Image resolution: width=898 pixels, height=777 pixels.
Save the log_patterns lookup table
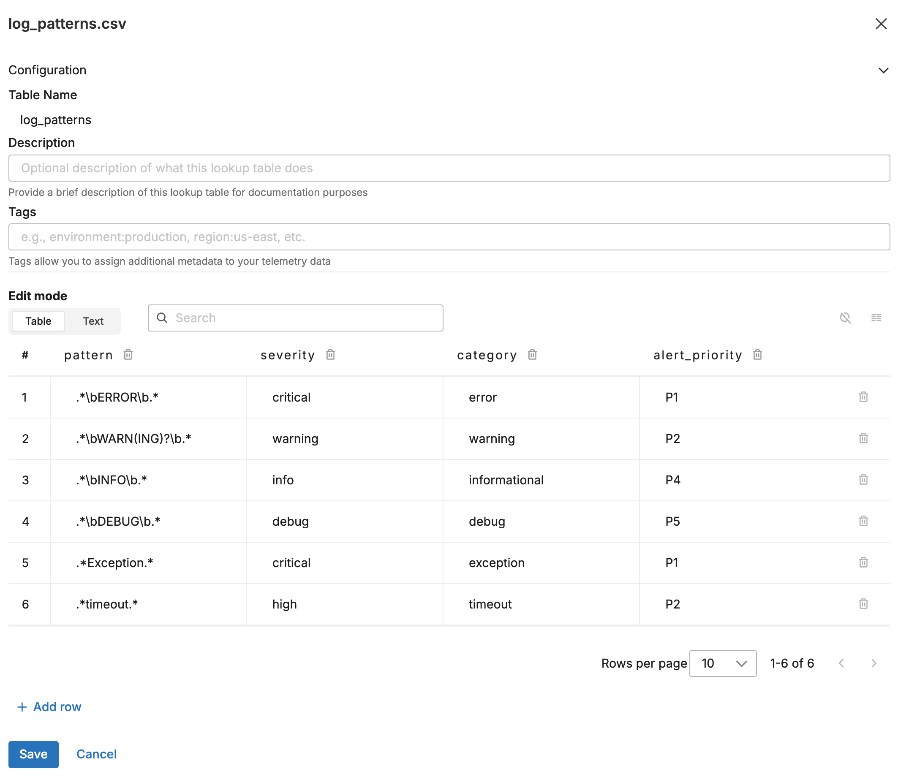33,754
